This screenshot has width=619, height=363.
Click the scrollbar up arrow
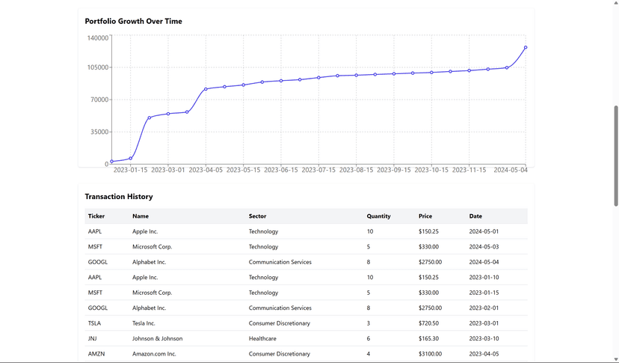[615, 4]
